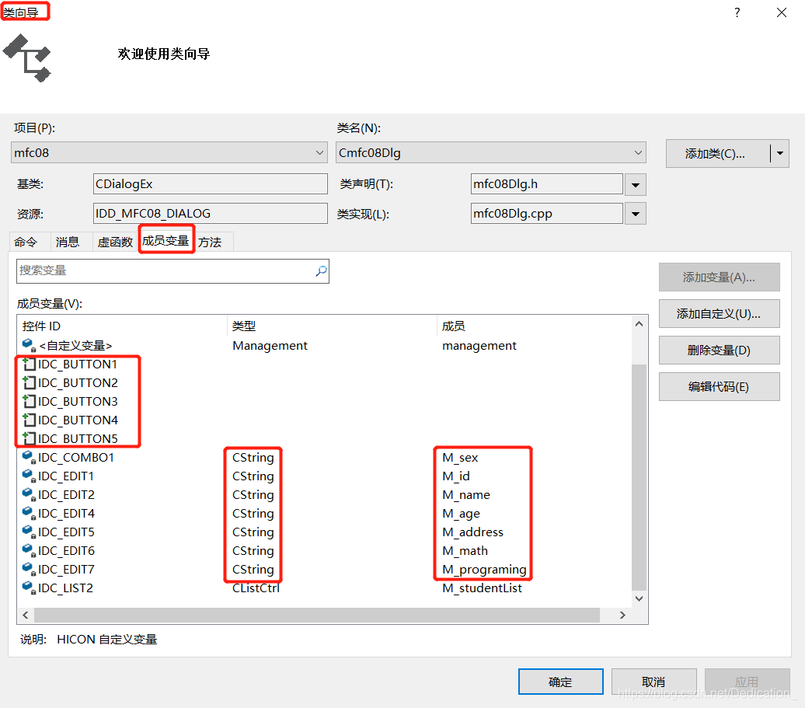
Task: Close the Class Wizard dialog
Action: pos(782,12)
